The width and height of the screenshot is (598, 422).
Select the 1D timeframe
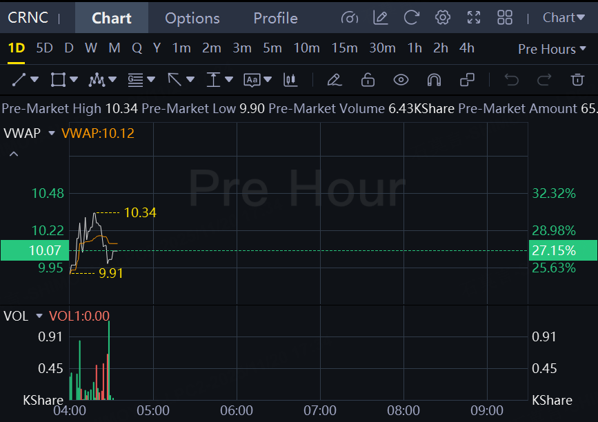coord(17,48)
